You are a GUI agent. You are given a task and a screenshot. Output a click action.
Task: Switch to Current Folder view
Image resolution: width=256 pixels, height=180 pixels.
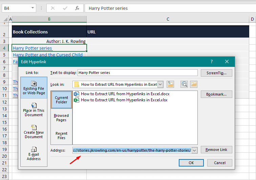pyautogui.click(x=61, y=100)
